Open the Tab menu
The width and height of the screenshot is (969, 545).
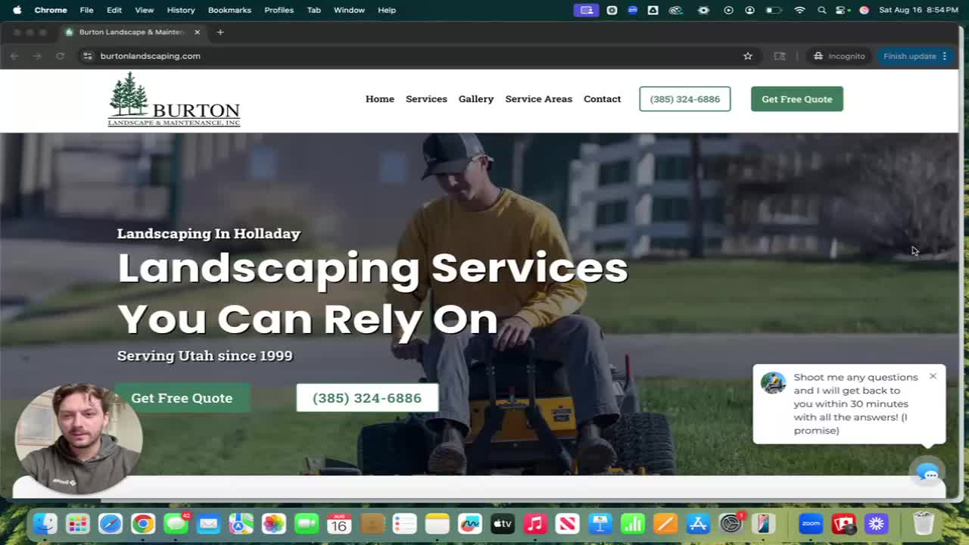point(314,10)
